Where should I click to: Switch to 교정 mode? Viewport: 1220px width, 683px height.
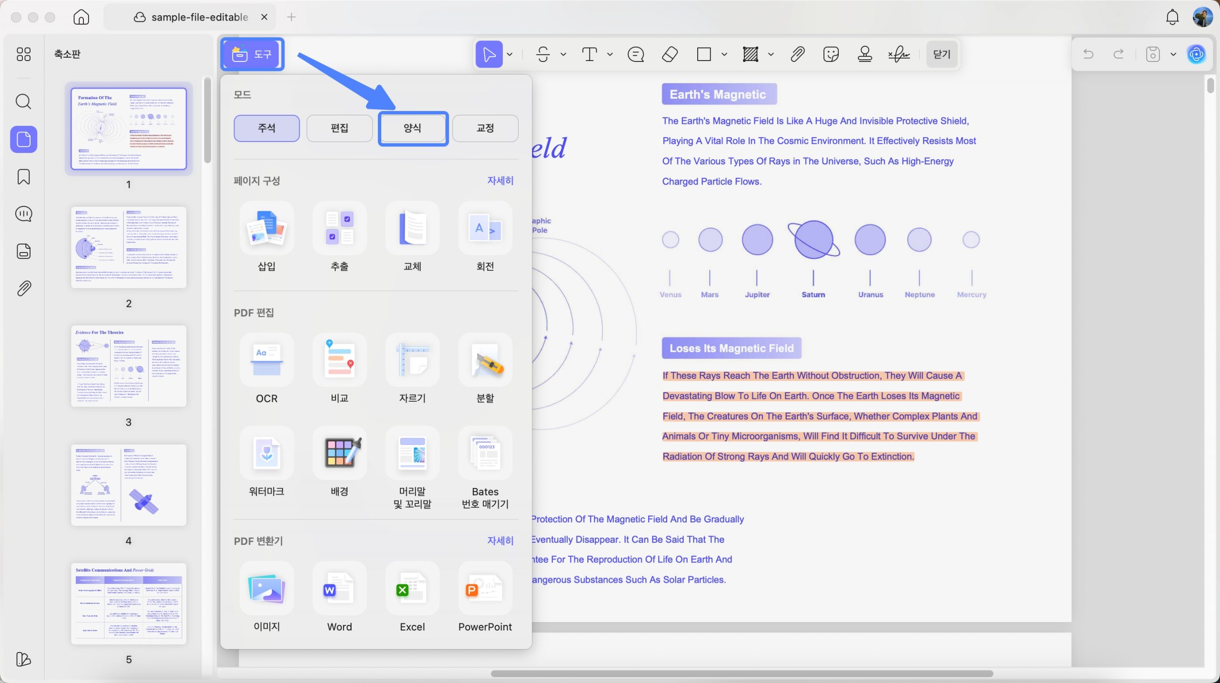485,128
